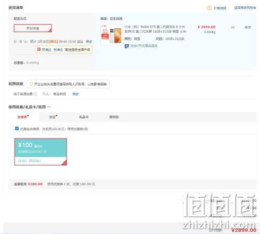Click the ¥100.00 amount deducted value
The width and height of the screenshot is (260, 234).
[35, 184]
